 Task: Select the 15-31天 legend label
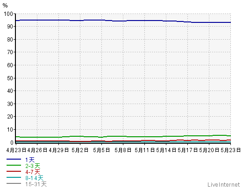[x=36, y=184]
